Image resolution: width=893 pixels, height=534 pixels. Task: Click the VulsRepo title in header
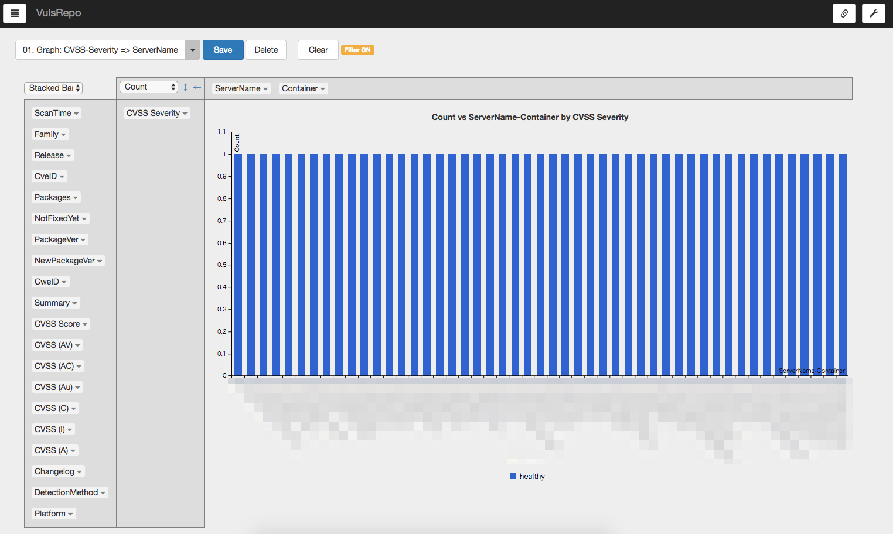[59, 13]
